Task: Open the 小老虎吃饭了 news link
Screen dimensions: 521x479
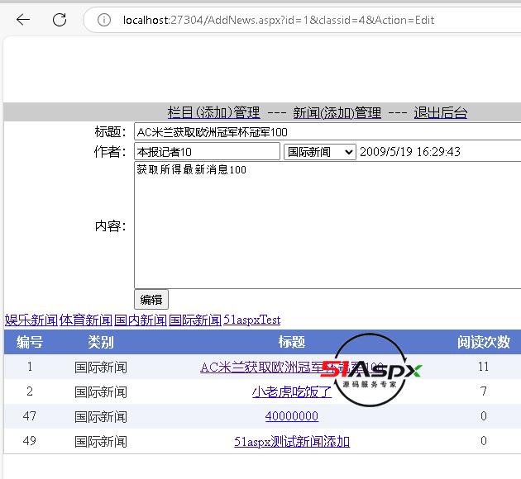Action: tap(292, 391)
